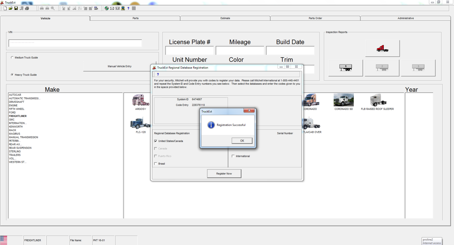Select MAGIRUS in the Make list
The height and width of the screenshot is (245, 454).
(14, 134)
